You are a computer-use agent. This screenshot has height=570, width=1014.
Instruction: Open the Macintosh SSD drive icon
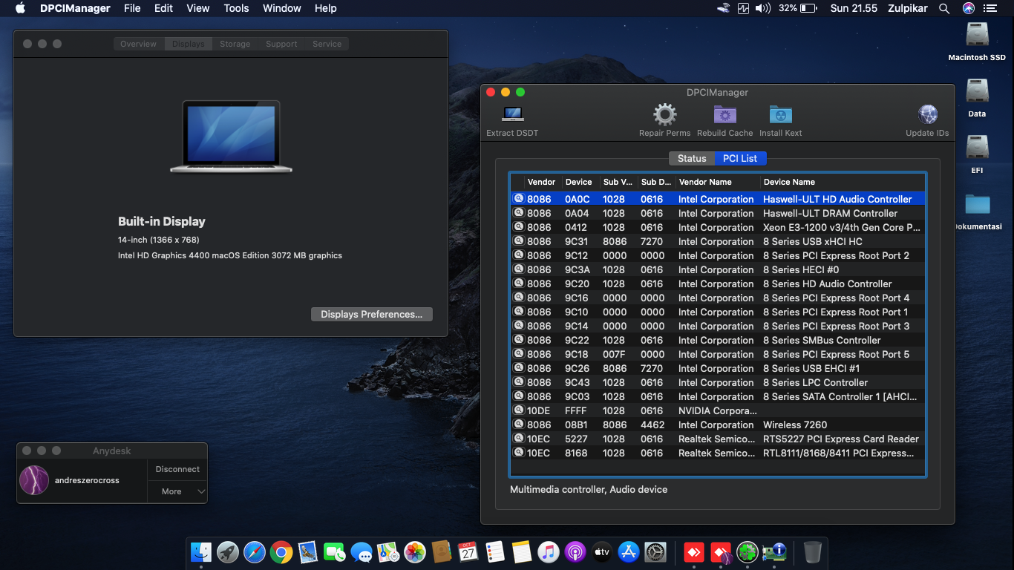[977, 36]
